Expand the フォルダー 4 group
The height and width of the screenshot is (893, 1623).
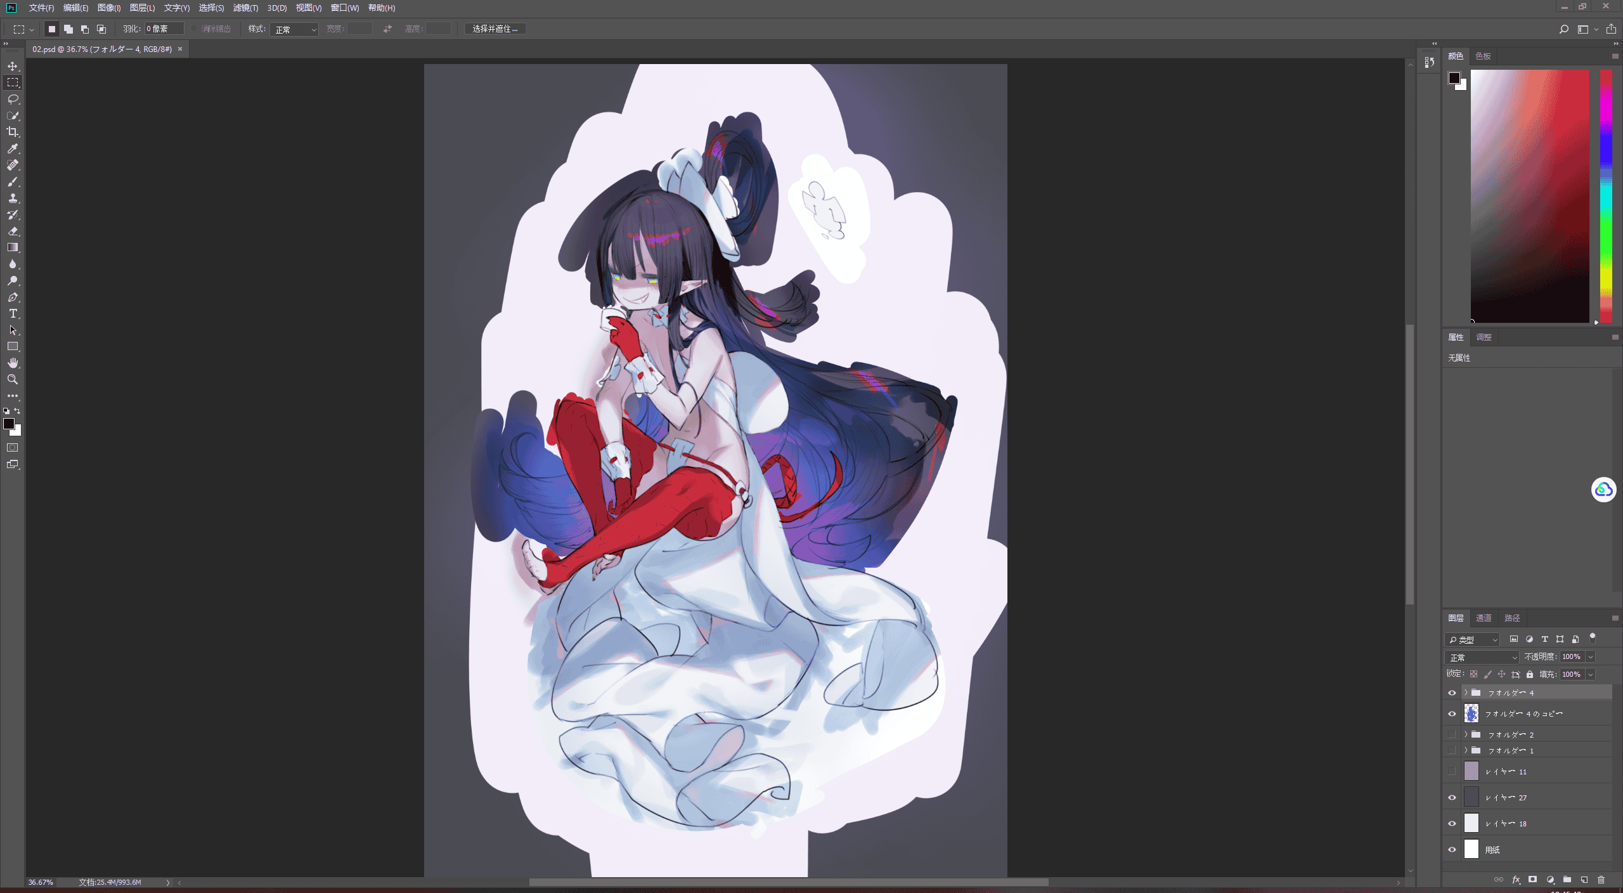tap(1466, 693)
